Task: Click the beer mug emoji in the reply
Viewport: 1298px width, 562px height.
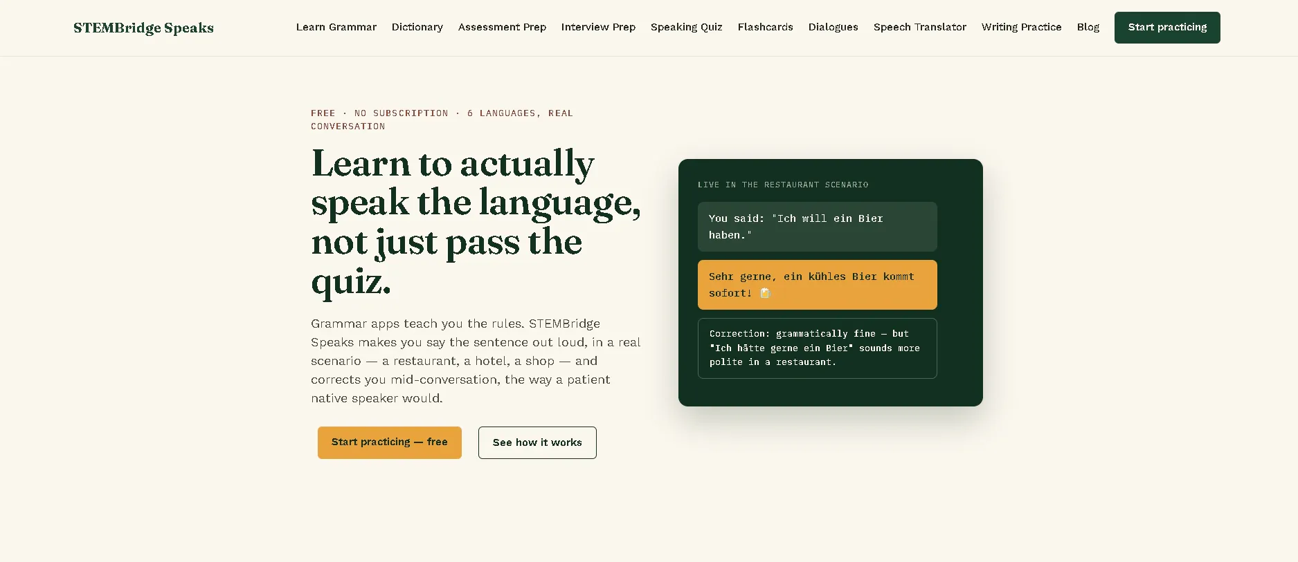Action: pyautogui.click(x=765, y=293)
